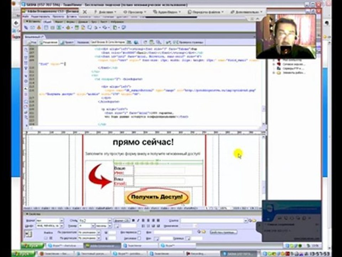Apply ordered list in Properties

148,226
